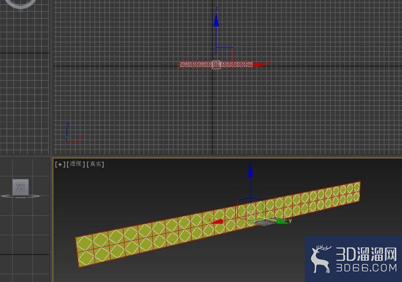Click the ViewCube 左 face
This screenshot has width=402, height=282.
20,187
